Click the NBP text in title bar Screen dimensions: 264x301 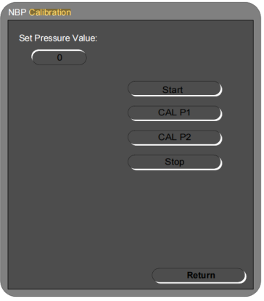[x=17, y=12]
